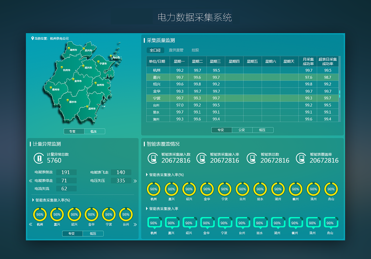Click the 杭州市 map marker pin
The width and height of the screenshot is (371, 259).
click(62, 67)
